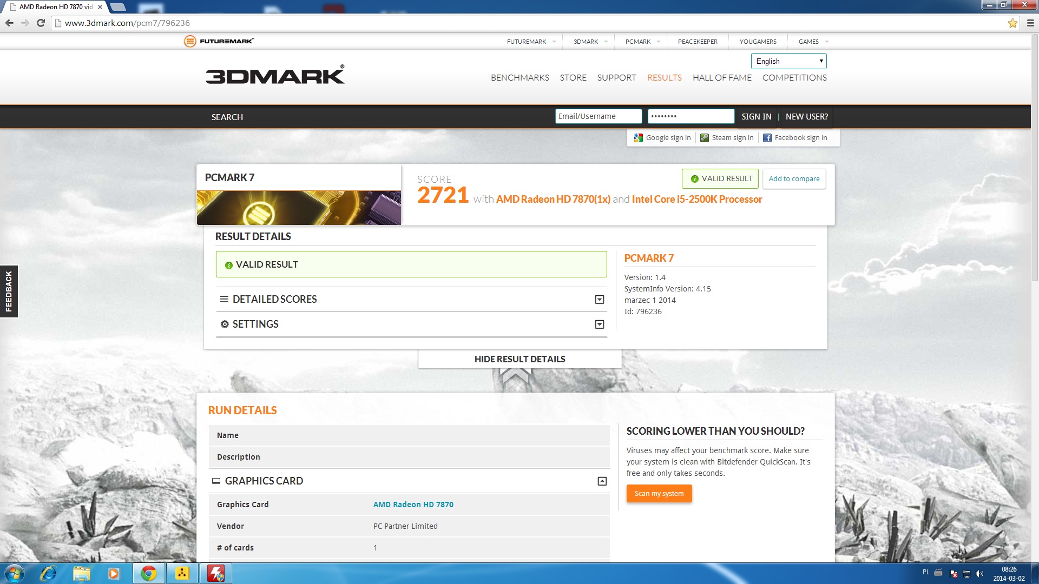Click the Detailed Scores list icon
Viewport: 1039px width, 584px height.
[x=224, y=299]
